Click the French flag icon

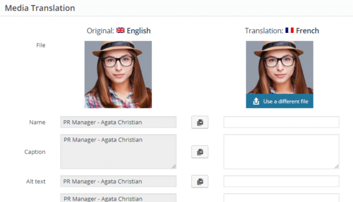pos(289,31)
